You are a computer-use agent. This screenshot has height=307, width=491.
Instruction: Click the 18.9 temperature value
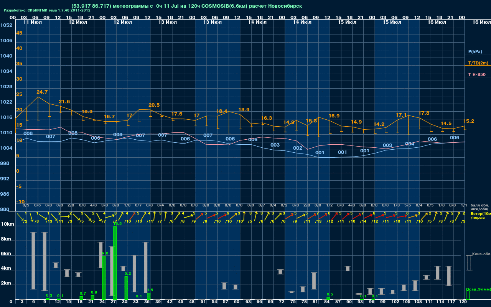coord(244,110)
